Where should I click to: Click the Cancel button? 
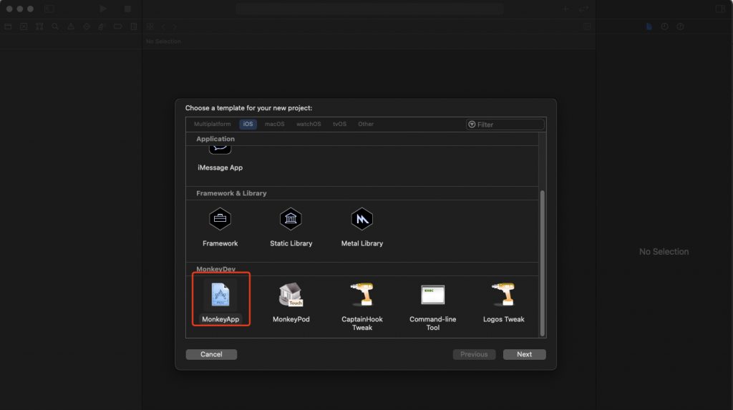[x=211, y=354]
